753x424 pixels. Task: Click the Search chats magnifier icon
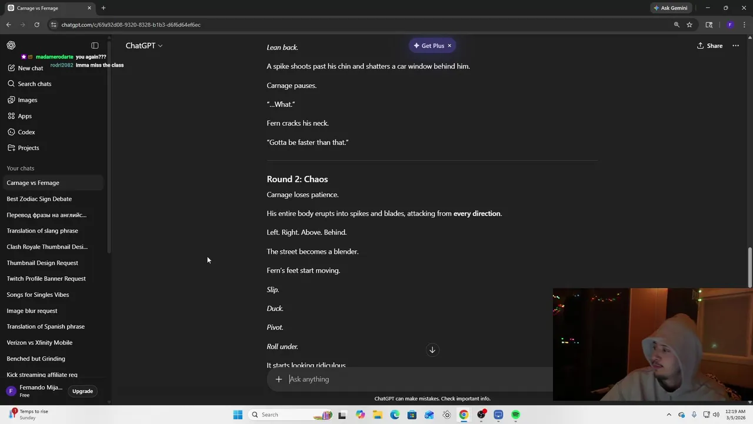(x=11, y=84)
